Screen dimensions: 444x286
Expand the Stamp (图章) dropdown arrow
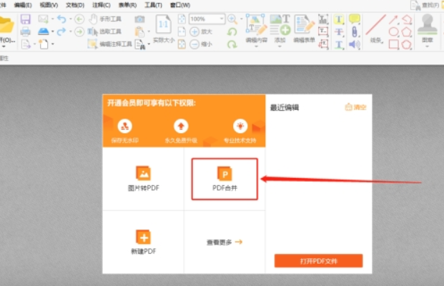pyautogui.click(x=428, y=46)
